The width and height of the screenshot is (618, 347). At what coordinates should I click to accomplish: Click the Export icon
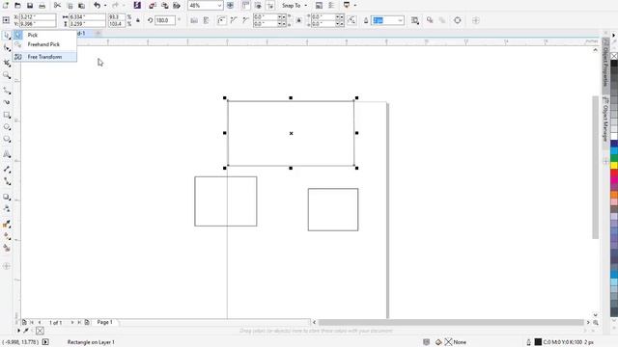click(165, 6)
